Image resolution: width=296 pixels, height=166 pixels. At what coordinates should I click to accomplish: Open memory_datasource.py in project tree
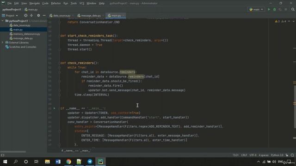point(26,34)
